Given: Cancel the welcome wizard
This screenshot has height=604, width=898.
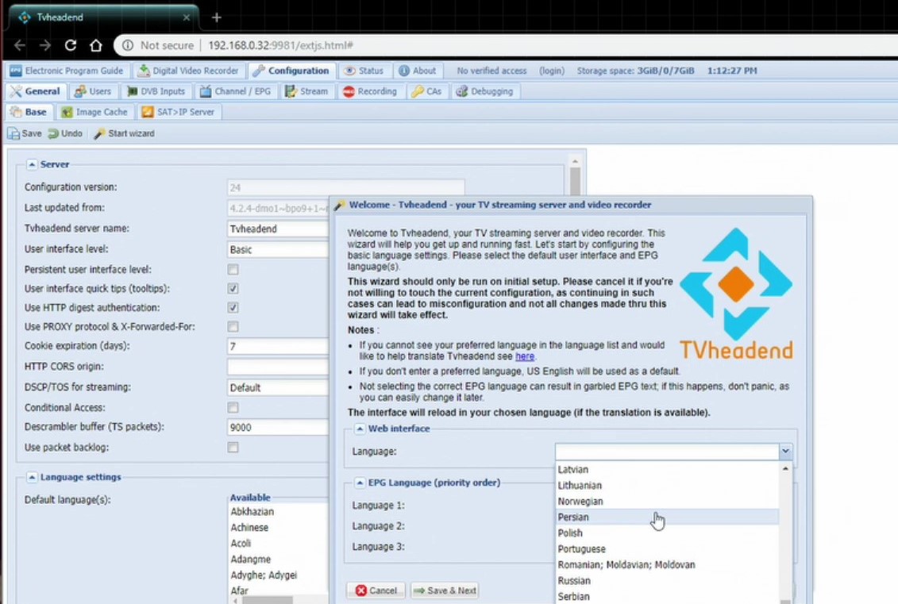Looking at the screenshot, I should [376, 591].
